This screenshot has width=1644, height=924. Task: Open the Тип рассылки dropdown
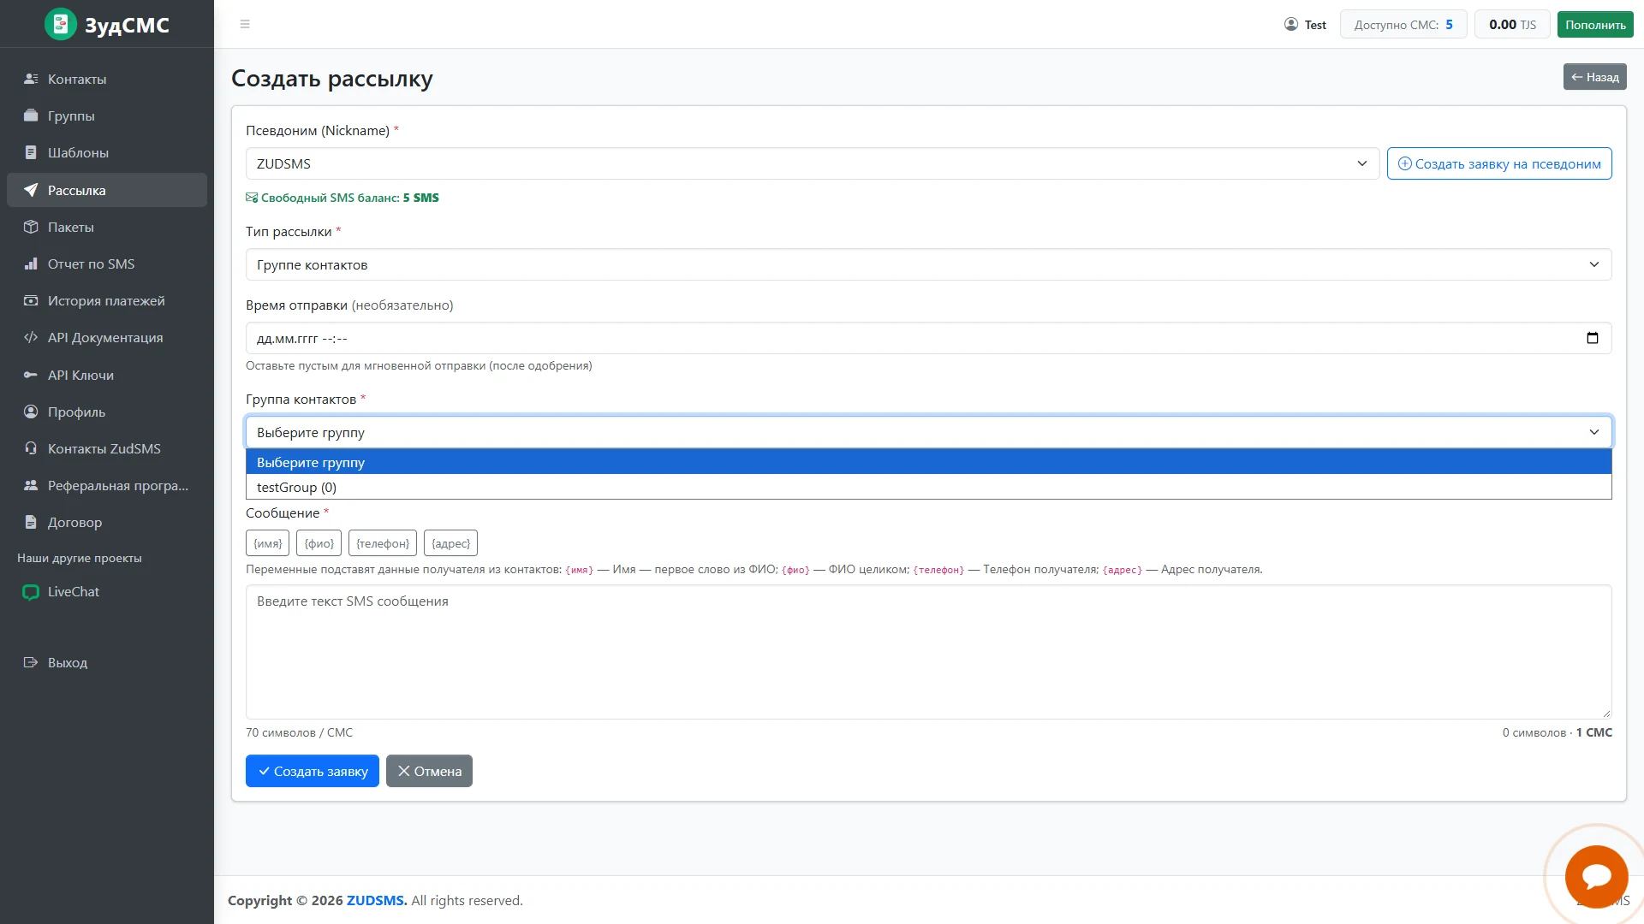click(x=928, y=264)
